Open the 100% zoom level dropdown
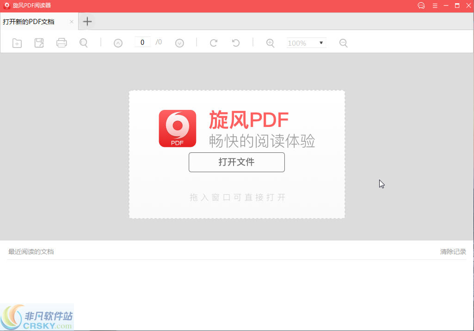This screenshot has width=474, height=331. point(307,43)
